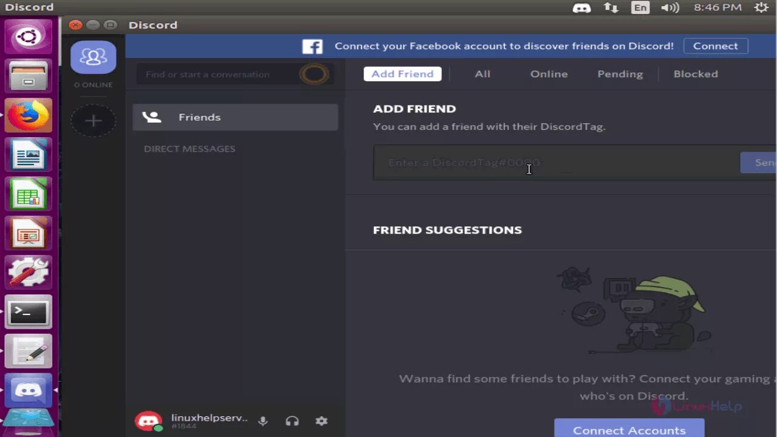Click the Connect Accounts button
Image resolution: width=777 pixels, height=437 pixels.
pyautogui.click(x=629, y=428)
